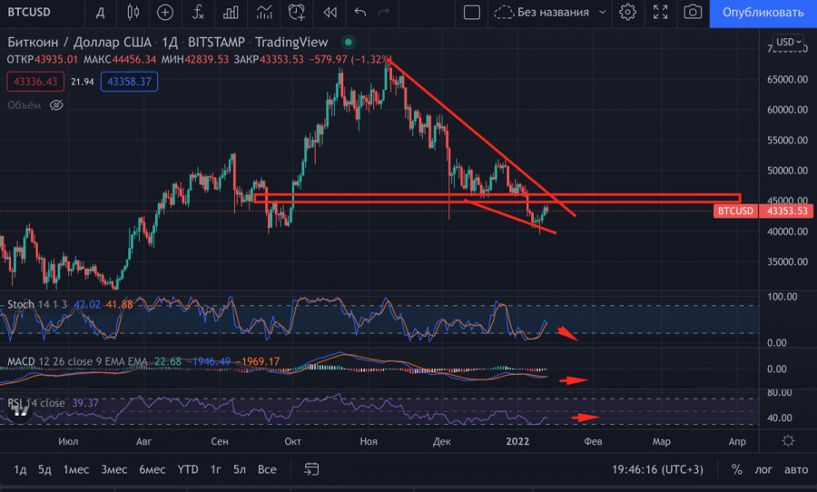This screenshot has width=817, height=492.
Task: Toggle visibility of the Объём indicator
Action: point(56,105)
